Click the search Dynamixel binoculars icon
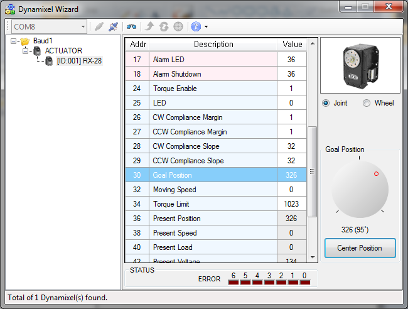 point(131,27)
